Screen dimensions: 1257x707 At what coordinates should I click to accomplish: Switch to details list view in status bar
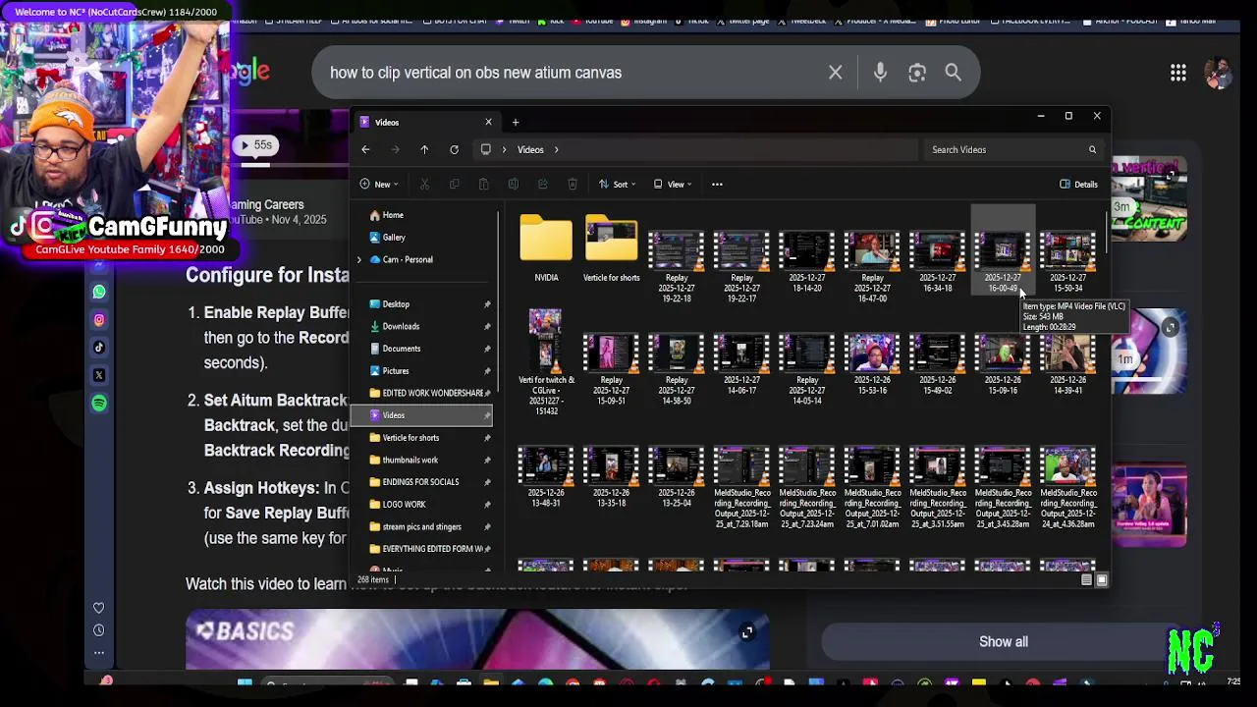coord(1086,580)
